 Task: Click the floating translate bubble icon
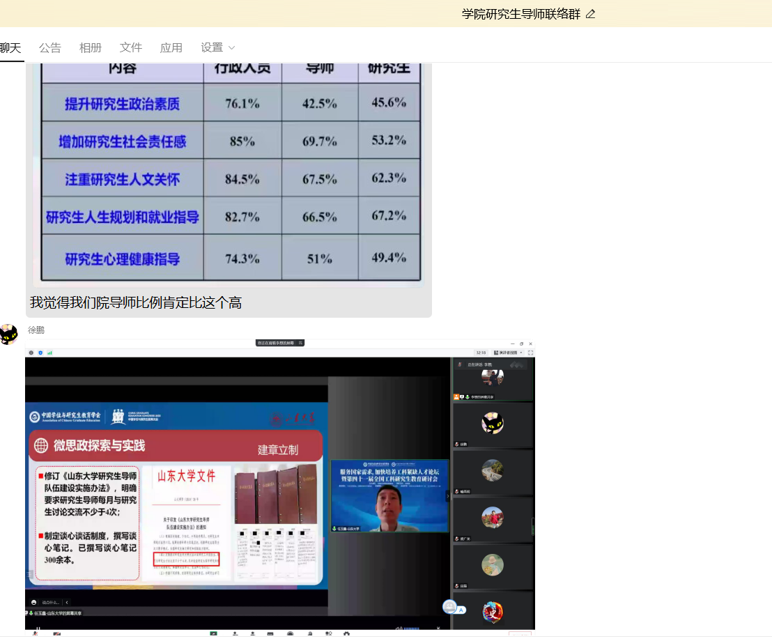point(450,607)
